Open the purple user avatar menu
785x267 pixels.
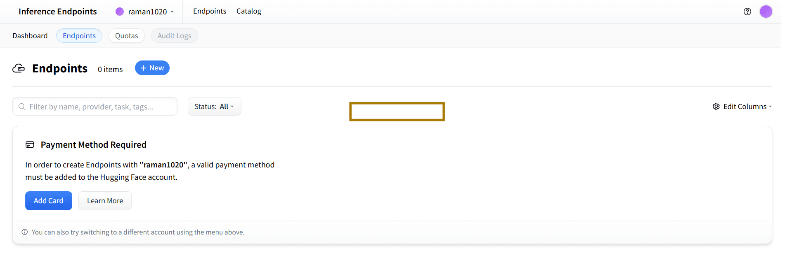766,12
